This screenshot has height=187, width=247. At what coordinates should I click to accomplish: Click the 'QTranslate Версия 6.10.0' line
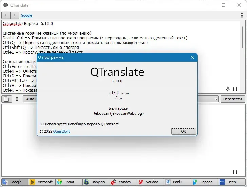(28, 24)
